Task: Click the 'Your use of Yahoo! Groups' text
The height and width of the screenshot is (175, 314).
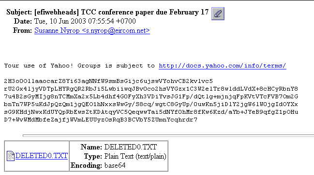Action: [x=52, y=66]
